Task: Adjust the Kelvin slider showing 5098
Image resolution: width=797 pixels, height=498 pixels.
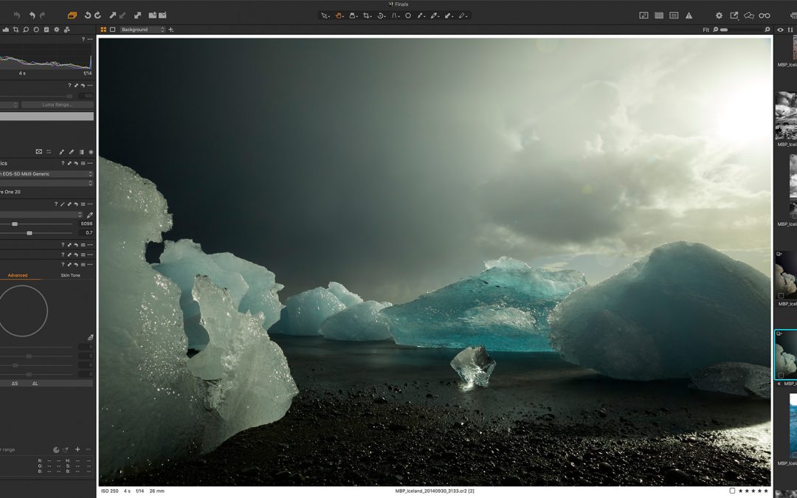Action: click(x=15, y=224)
